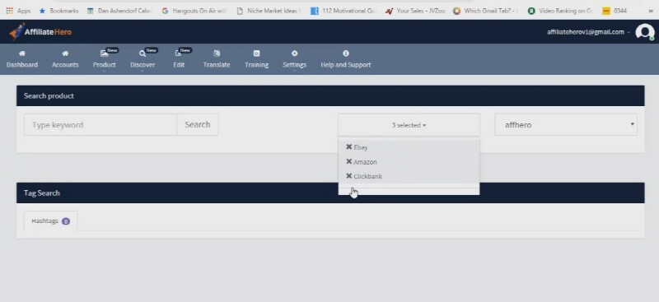Open the 112 Motivational Quotes bookmark
Screen dimensions: 659x302
344,11
